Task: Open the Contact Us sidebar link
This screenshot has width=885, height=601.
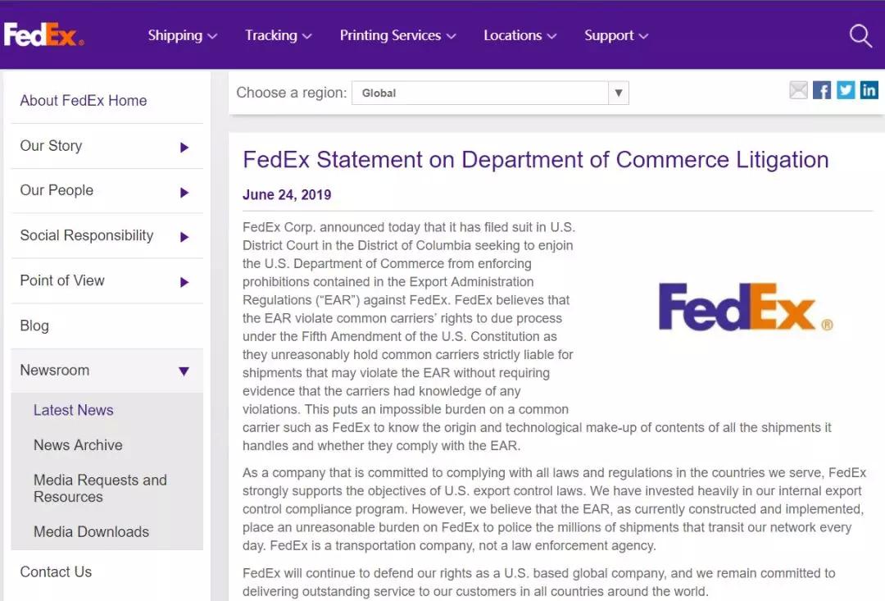Action: pos(56,571)
